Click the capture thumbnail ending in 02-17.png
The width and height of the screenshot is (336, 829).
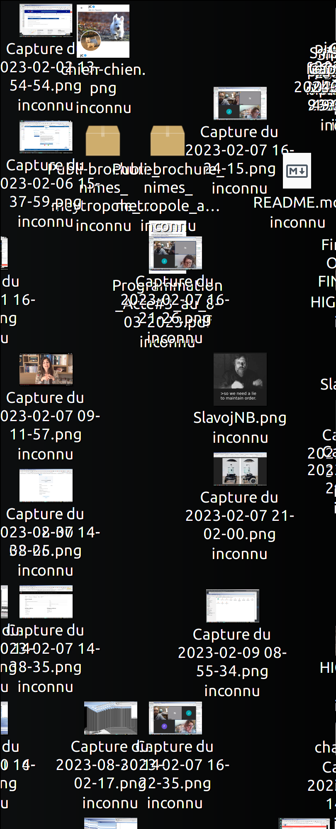pos(110,718)
